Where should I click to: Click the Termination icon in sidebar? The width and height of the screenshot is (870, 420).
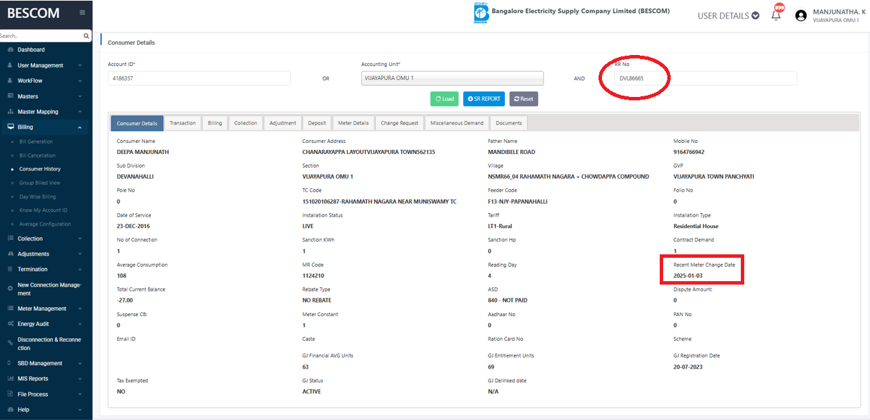(x=10, y=269)
